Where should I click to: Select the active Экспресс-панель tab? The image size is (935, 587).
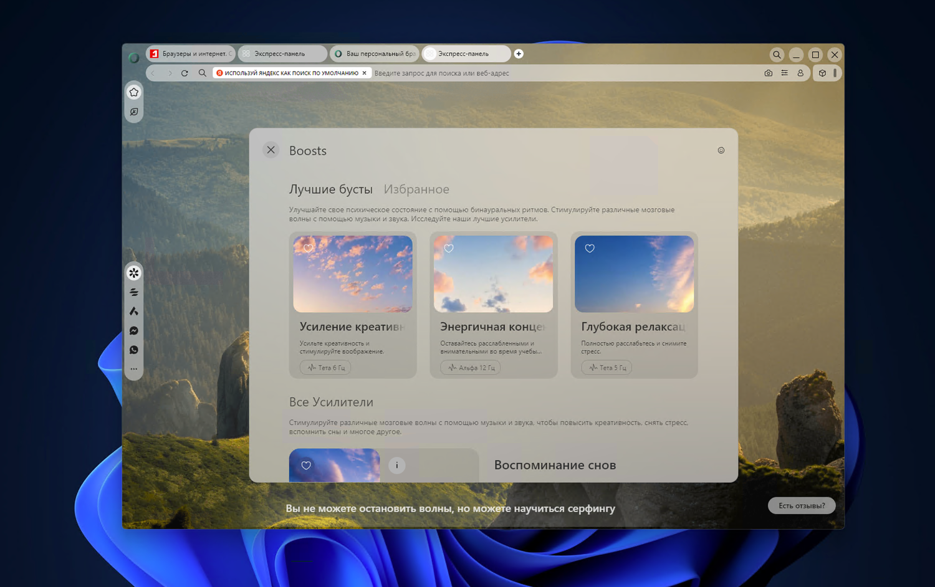(x=466, y=54)
